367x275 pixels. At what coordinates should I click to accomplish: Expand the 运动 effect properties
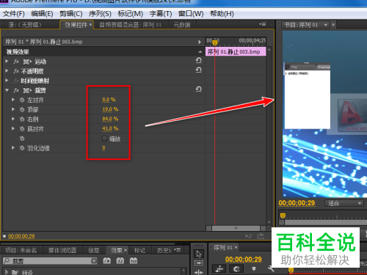click(7, 61)
